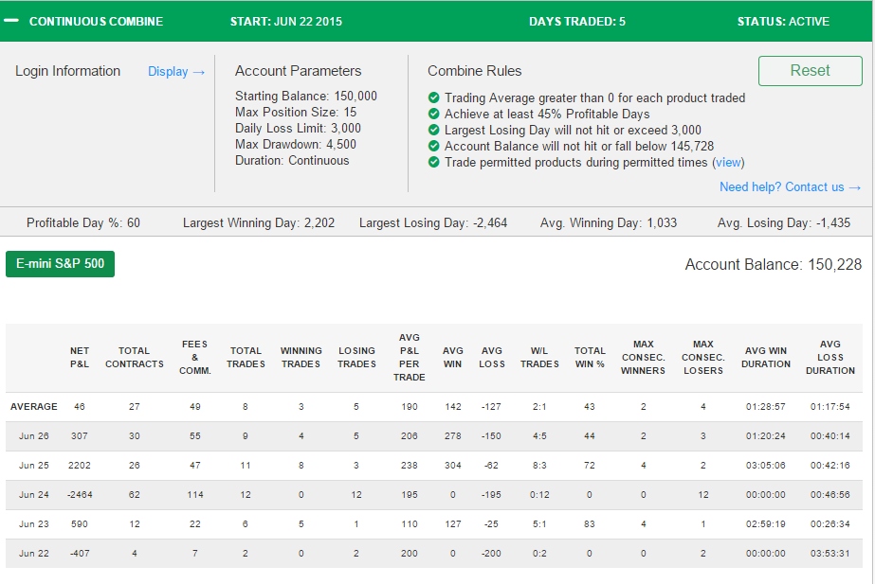
Task: Click Largest Losing Day: -2,464 stat
Action: pos(433,222)
